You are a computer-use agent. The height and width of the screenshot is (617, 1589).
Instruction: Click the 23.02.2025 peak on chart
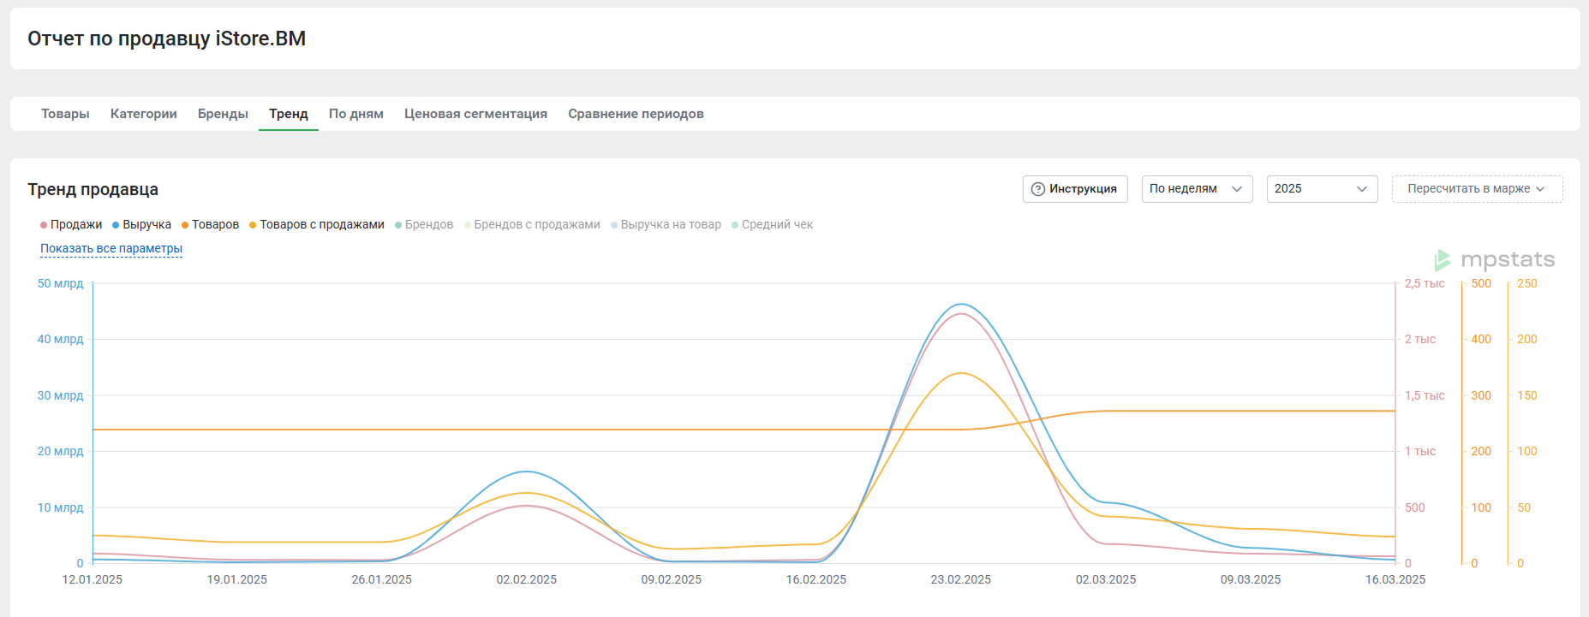pos(961,305)
